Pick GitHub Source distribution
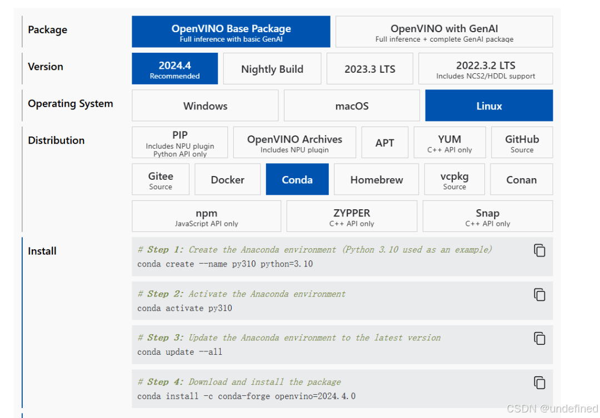The height and width of the screenshot is (418, 600). coord(522,142)
